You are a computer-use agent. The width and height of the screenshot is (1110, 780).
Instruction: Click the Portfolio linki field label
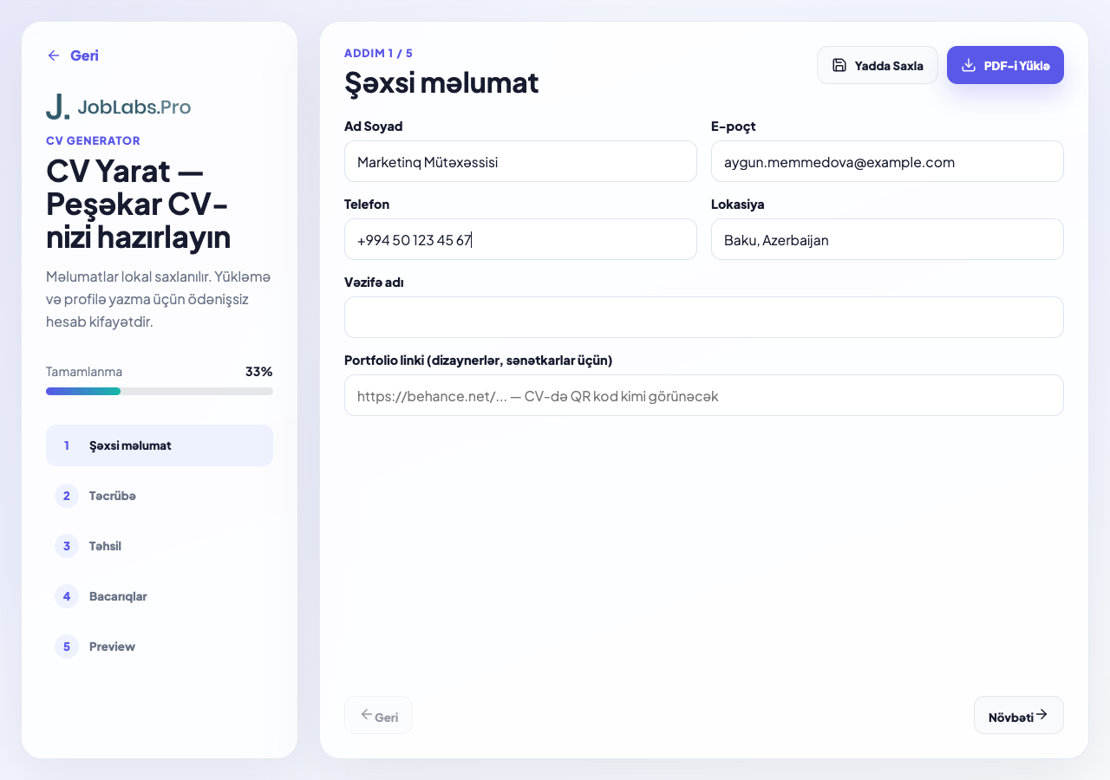coord(479,360)
